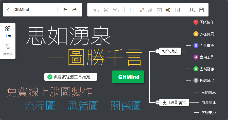Click the 免費線上腦圖製作 text

click(x=49, y=92)
